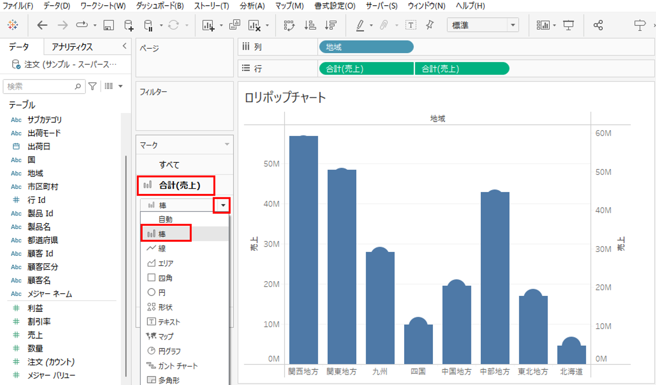Select エリア mark type option

[x=184, y=263]
